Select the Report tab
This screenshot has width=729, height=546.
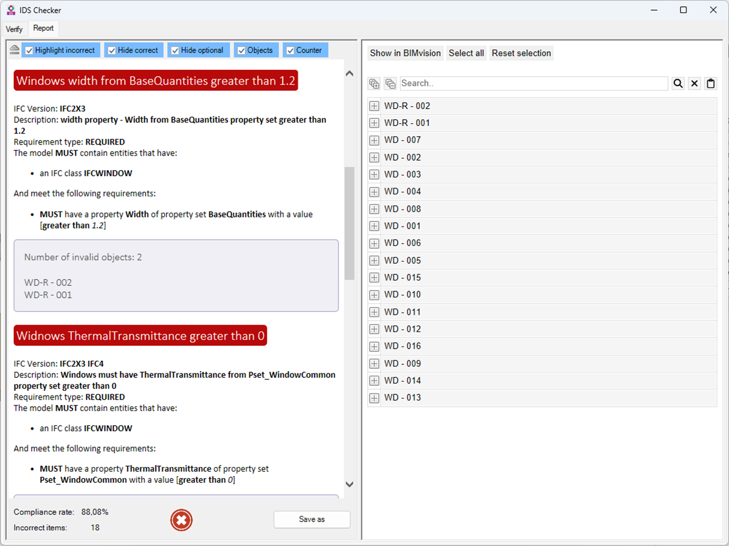[43, 28]
